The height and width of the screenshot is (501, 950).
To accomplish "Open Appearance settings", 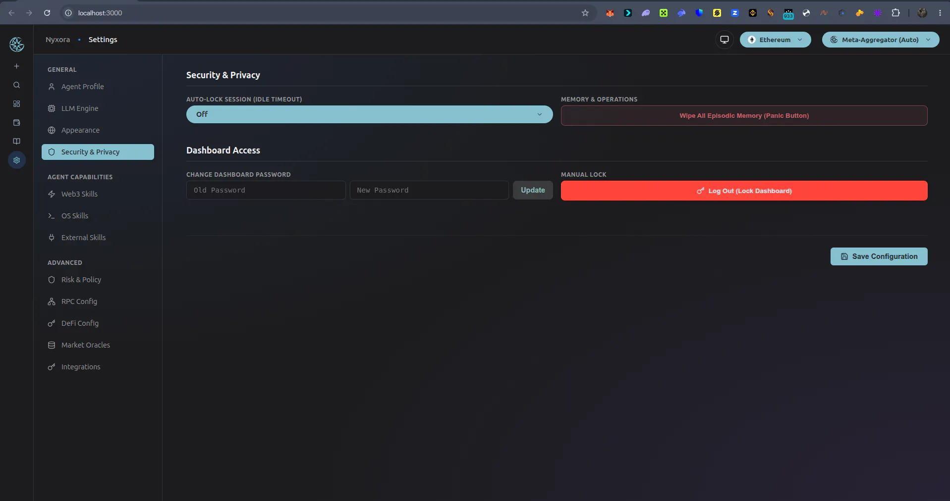I will [x=98, y=130].
